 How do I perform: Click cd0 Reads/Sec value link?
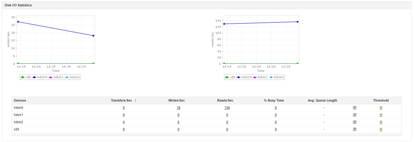point(227,130)
